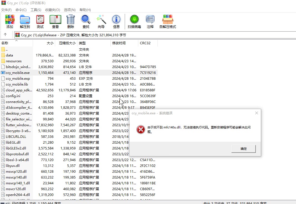Click the 删除 (Delete) trash icon
Image resolution: width=296 pixels, height=204 pixels.
tap(71, 22)
